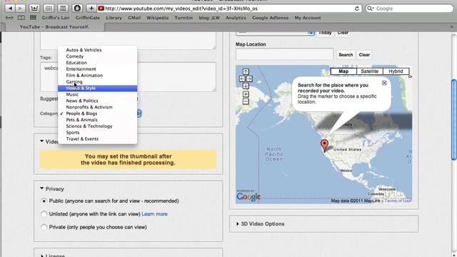Open the Top Sites grid toolbar button
This screenshot has height=257, width=457.
tap(49, 9)
